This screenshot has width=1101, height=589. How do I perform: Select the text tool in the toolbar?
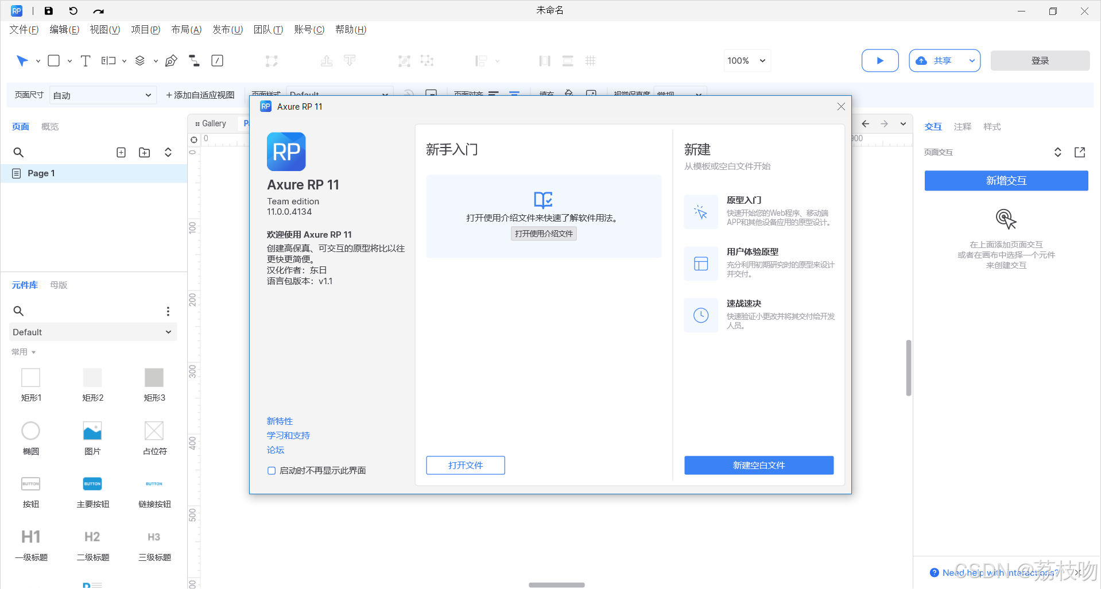pyautogui.click(x=86, y=60)
